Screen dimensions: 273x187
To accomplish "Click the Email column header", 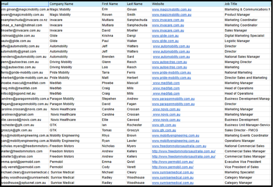I will [25, 4].
